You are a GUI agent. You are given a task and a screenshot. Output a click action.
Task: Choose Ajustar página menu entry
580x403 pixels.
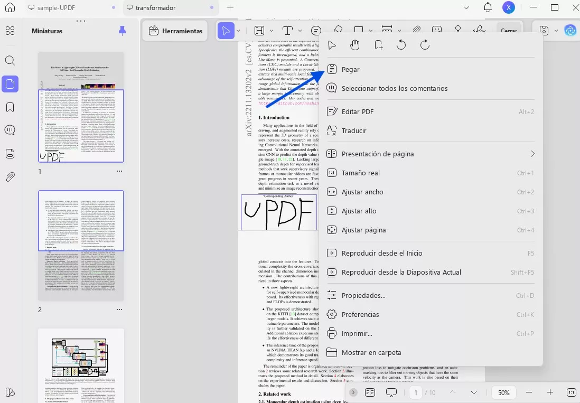(431, 230)
